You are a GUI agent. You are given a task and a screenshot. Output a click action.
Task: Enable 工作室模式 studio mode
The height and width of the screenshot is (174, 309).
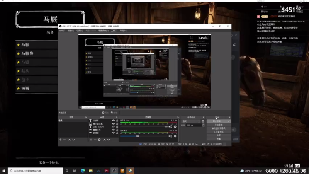click(219, 132)
